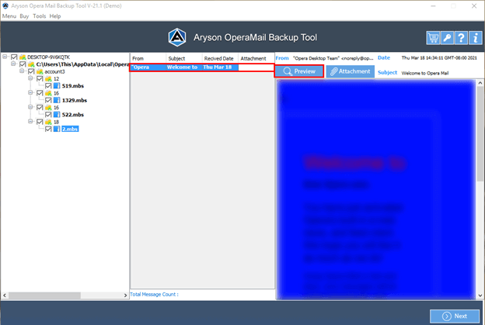Click folder icon of folder 12
Image resolution: width=485 pixels, height=325 pixels.
[48, 78]
